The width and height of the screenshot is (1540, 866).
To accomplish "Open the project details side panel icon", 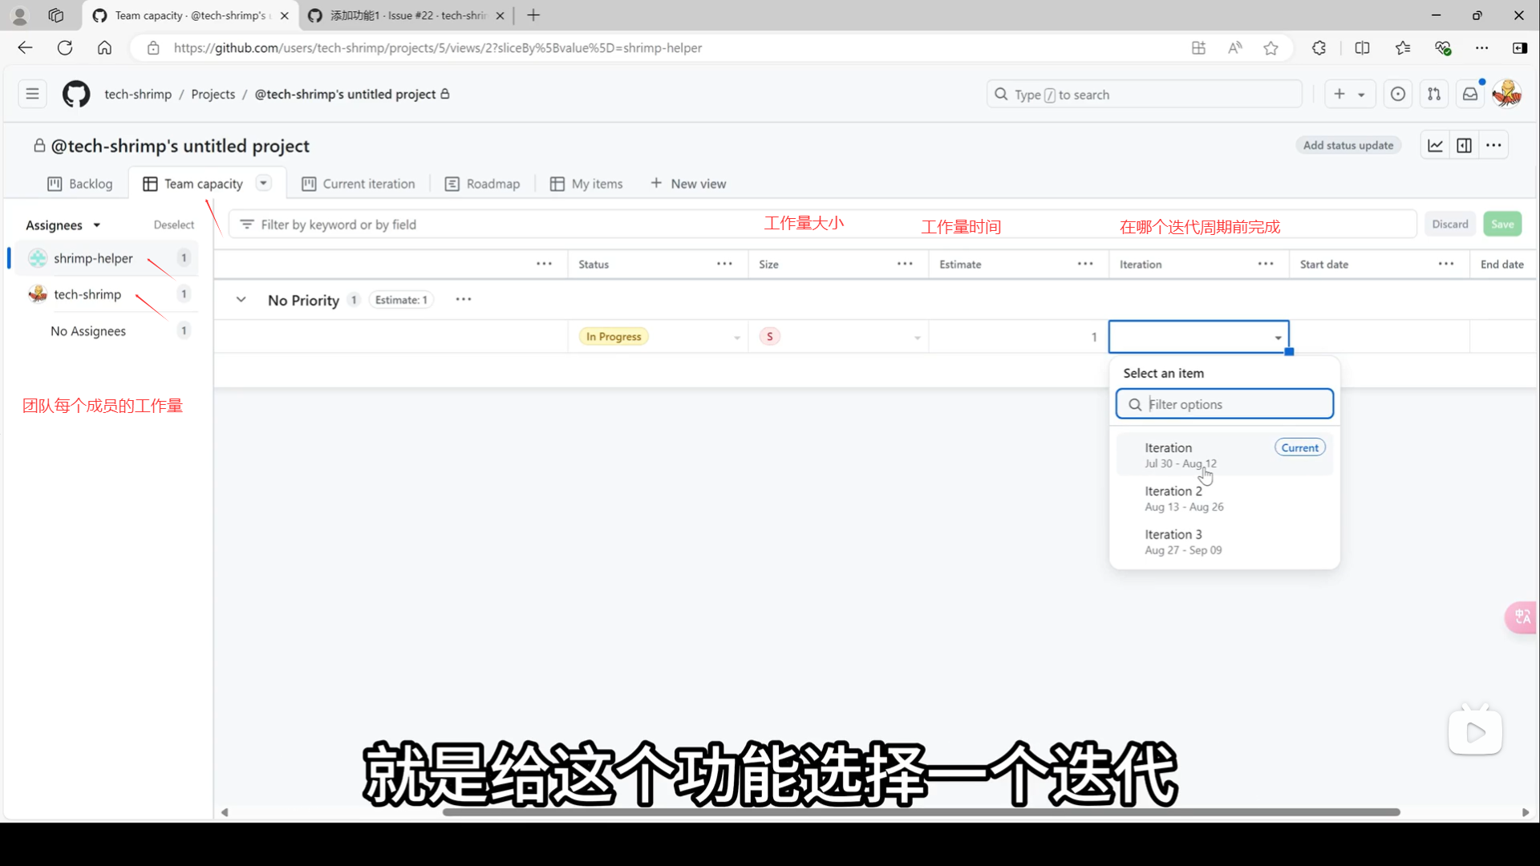I will coord(1464,145).
